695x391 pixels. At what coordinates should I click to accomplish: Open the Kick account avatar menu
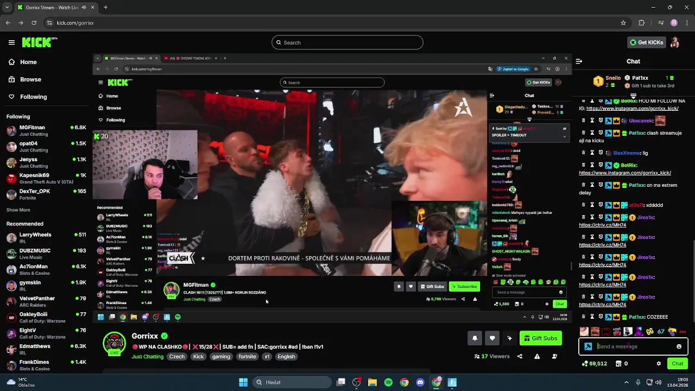tap(675, 42)
